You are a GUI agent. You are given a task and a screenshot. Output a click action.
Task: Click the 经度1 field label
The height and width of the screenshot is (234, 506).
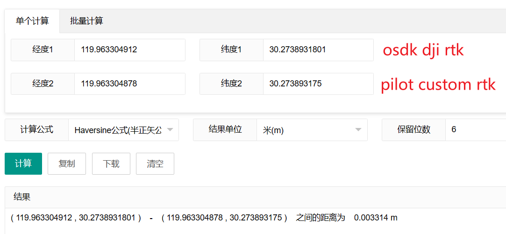(x=43, y=50)
